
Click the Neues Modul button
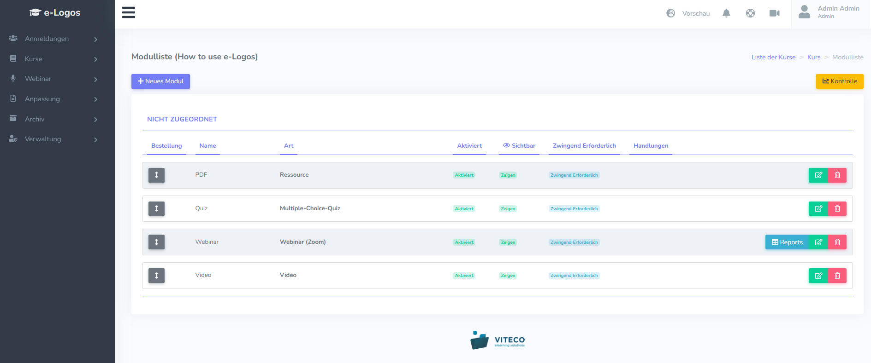click(x=160, y=81)
